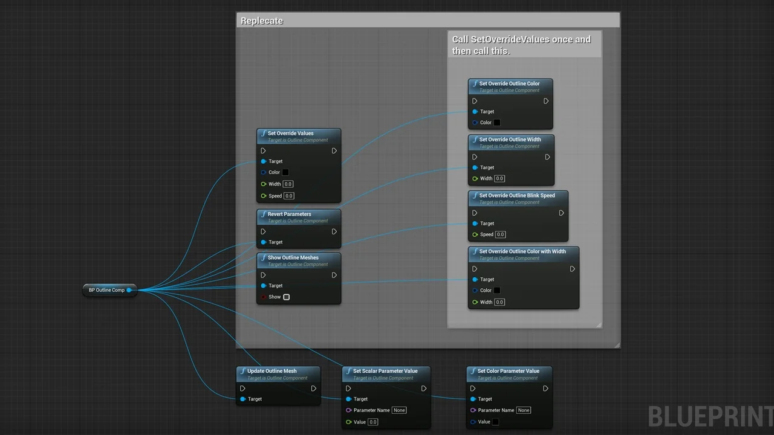Screen dimensions: 774x435
Task: Click the Color swatch on Set Override Values
Action: click(285, 172)
